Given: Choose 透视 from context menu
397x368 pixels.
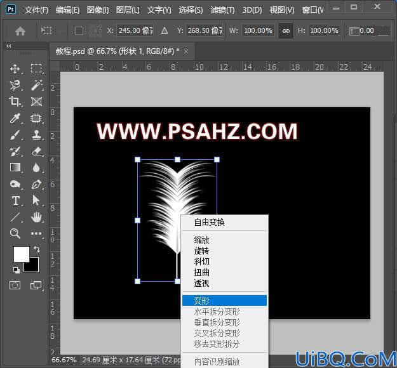Looking at the screenshot, I should point(225,283).
